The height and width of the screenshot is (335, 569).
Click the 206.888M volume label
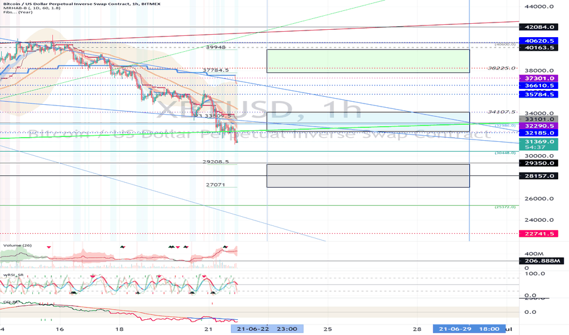click(542, 261)
